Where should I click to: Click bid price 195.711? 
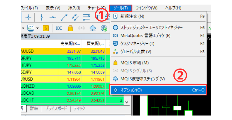74,58
